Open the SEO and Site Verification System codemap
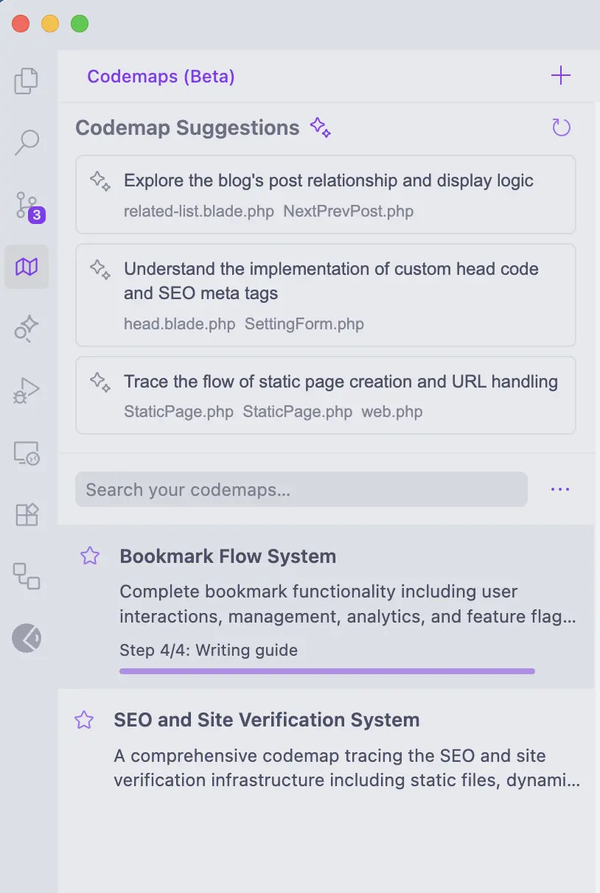 [266, 721]
